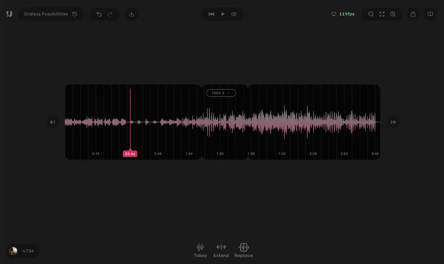Open the documentation book icon

(x=430, y=14)
